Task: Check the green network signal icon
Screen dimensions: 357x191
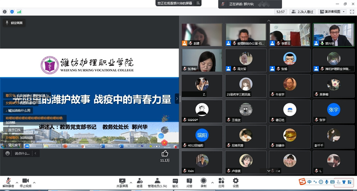Action: 19,12
